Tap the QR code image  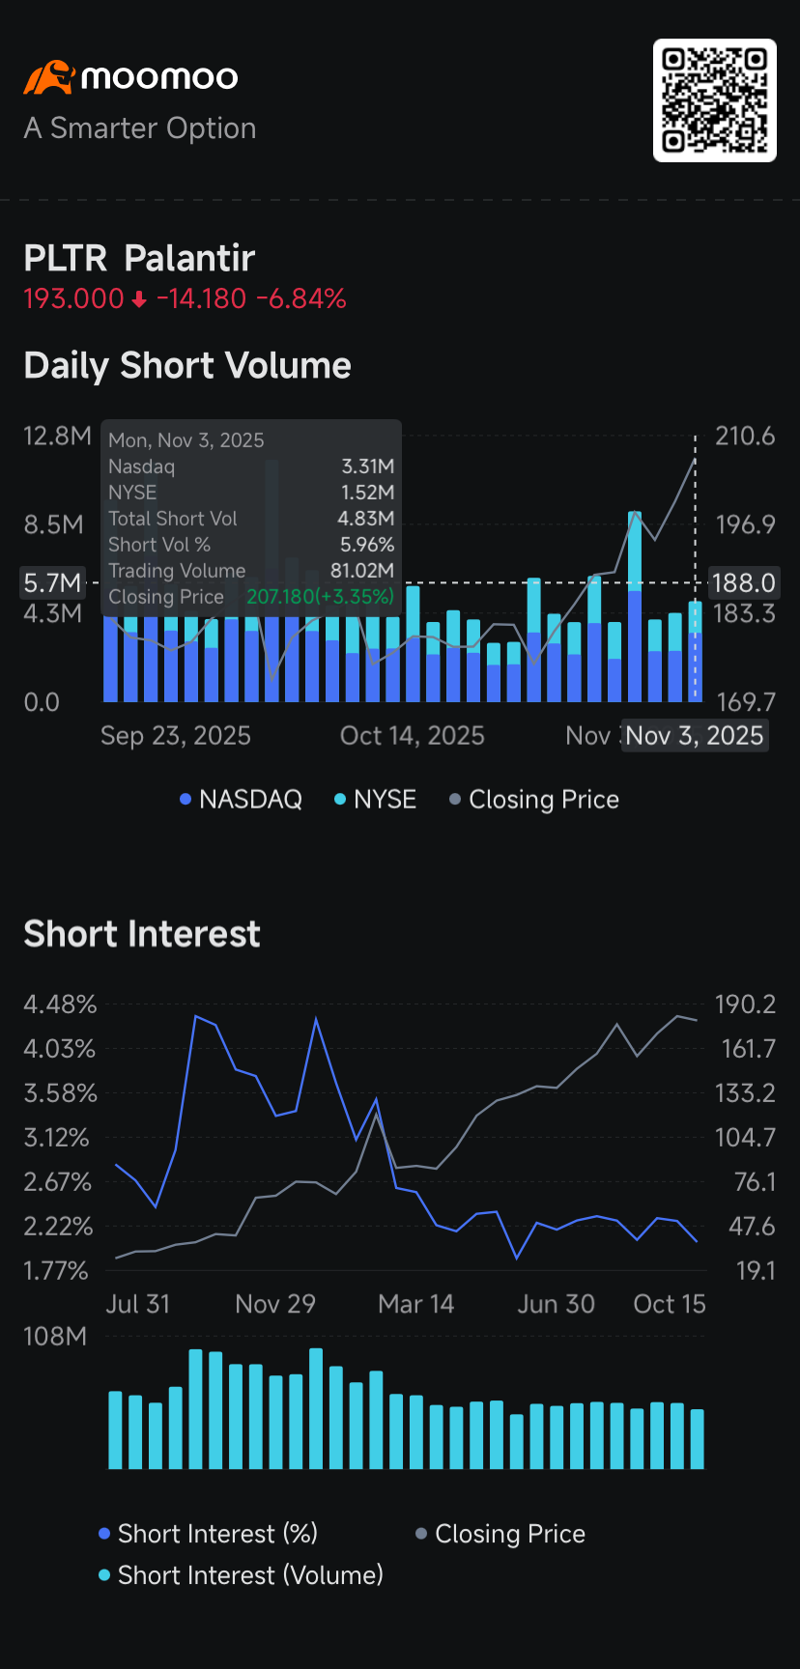714,100
